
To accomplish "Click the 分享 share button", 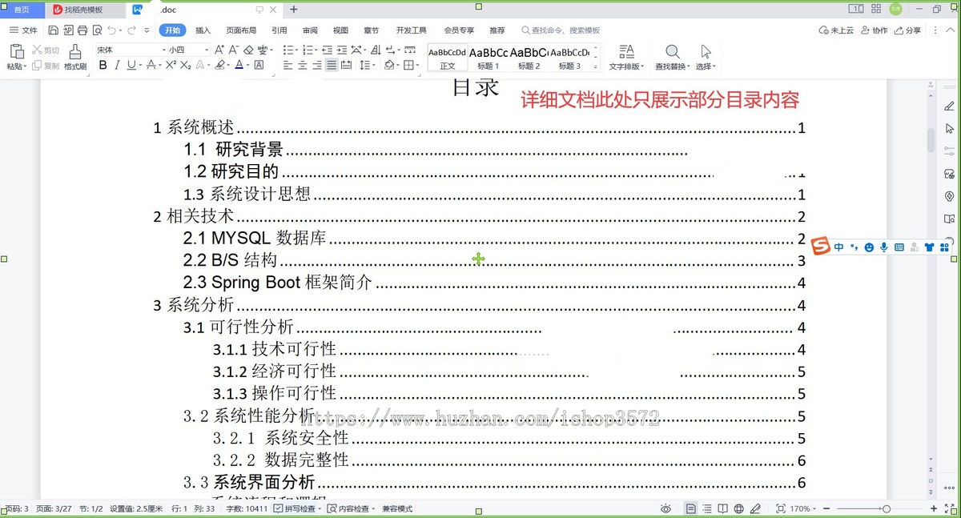I will coord(907,30).
